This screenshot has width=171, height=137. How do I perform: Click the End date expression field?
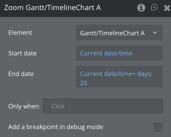coord(119,77)
